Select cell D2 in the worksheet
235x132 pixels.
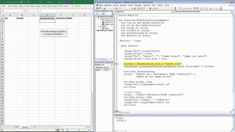[47, 21]
